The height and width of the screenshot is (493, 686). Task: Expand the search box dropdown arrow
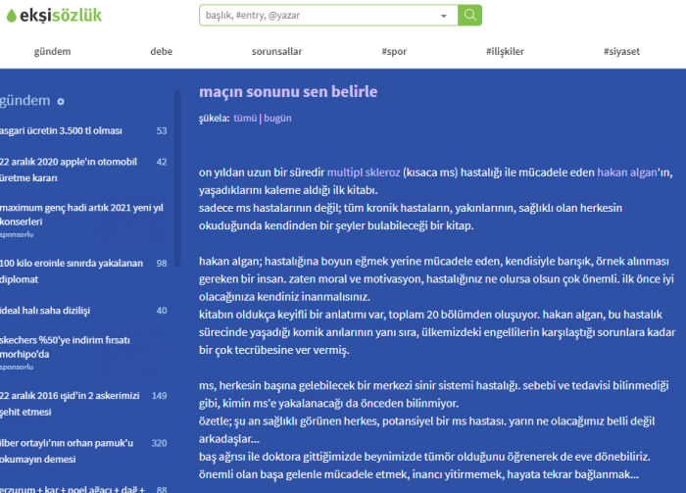pyautogui.click(x=444, y=16)
